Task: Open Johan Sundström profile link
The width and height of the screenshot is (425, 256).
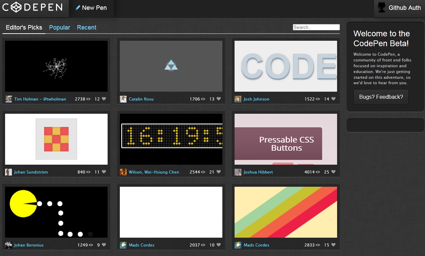Action: 31,172
